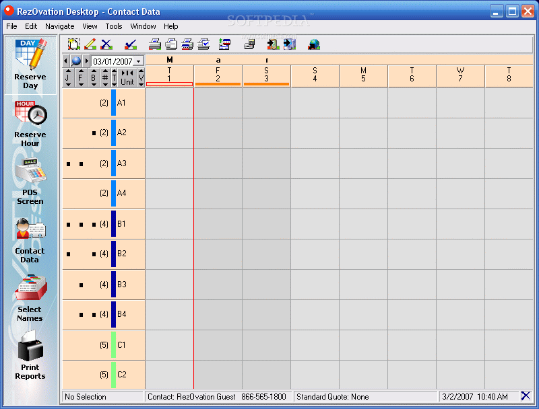Click the blue checkmark toolbar icon

coord(131,44)
